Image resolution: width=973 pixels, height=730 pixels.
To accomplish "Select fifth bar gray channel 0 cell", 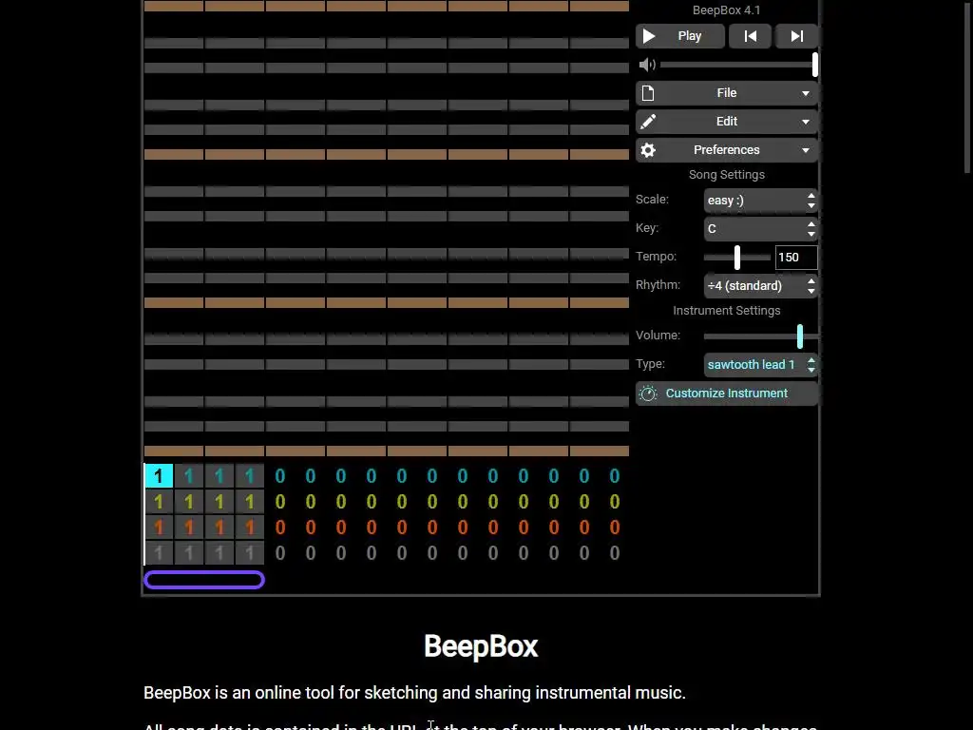I will click(280, 552).
